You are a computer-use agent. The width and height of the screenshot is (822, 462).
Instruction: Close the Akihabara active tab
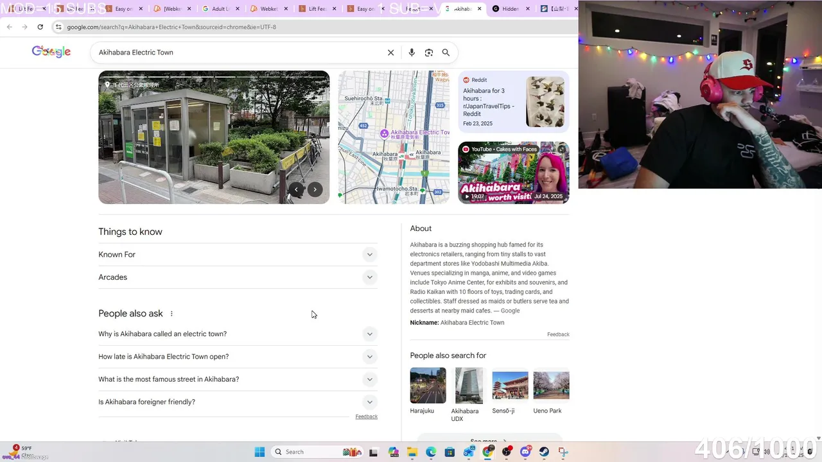click(479, 9)
